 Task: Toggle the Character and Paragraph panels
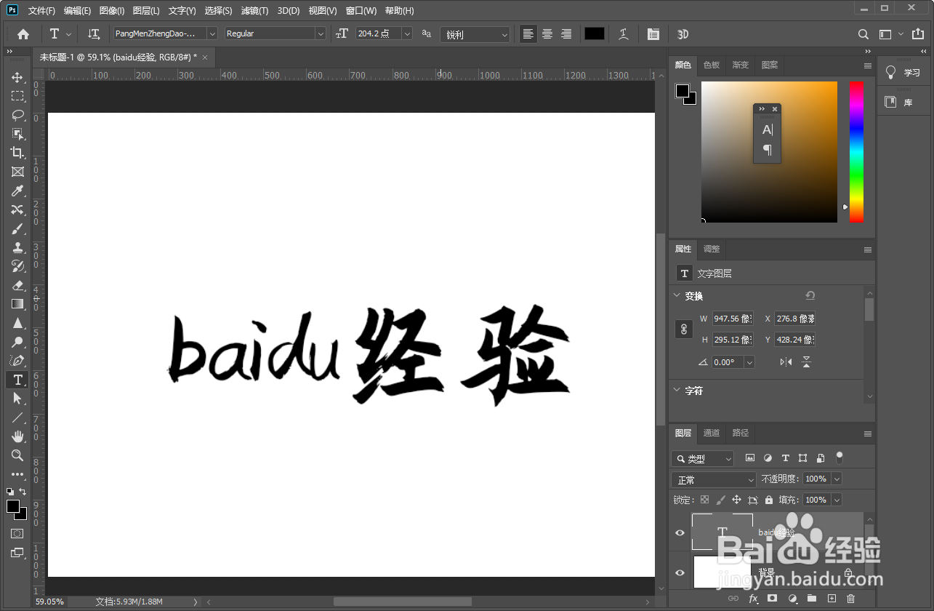click(653, 34)
